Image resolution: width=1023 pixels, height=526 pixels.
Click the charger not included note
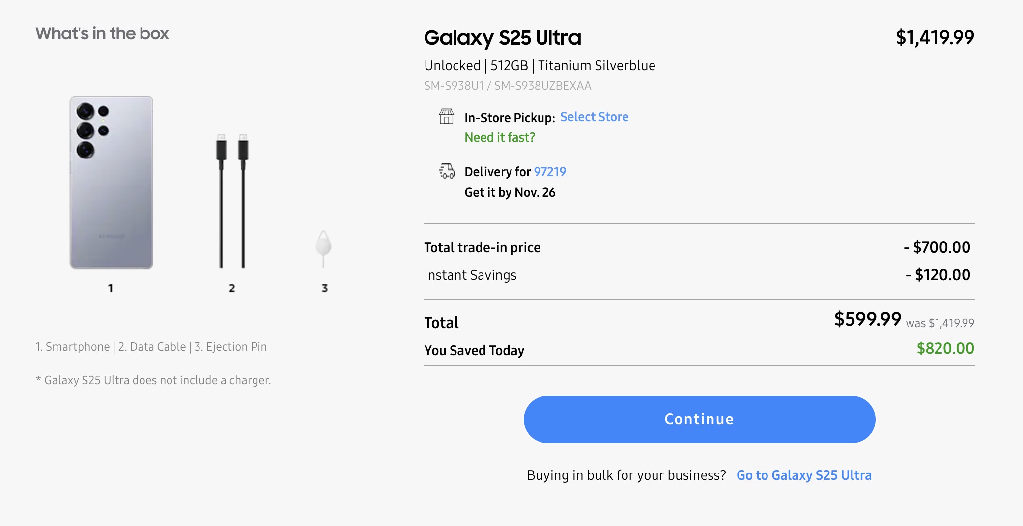(153, 380)
